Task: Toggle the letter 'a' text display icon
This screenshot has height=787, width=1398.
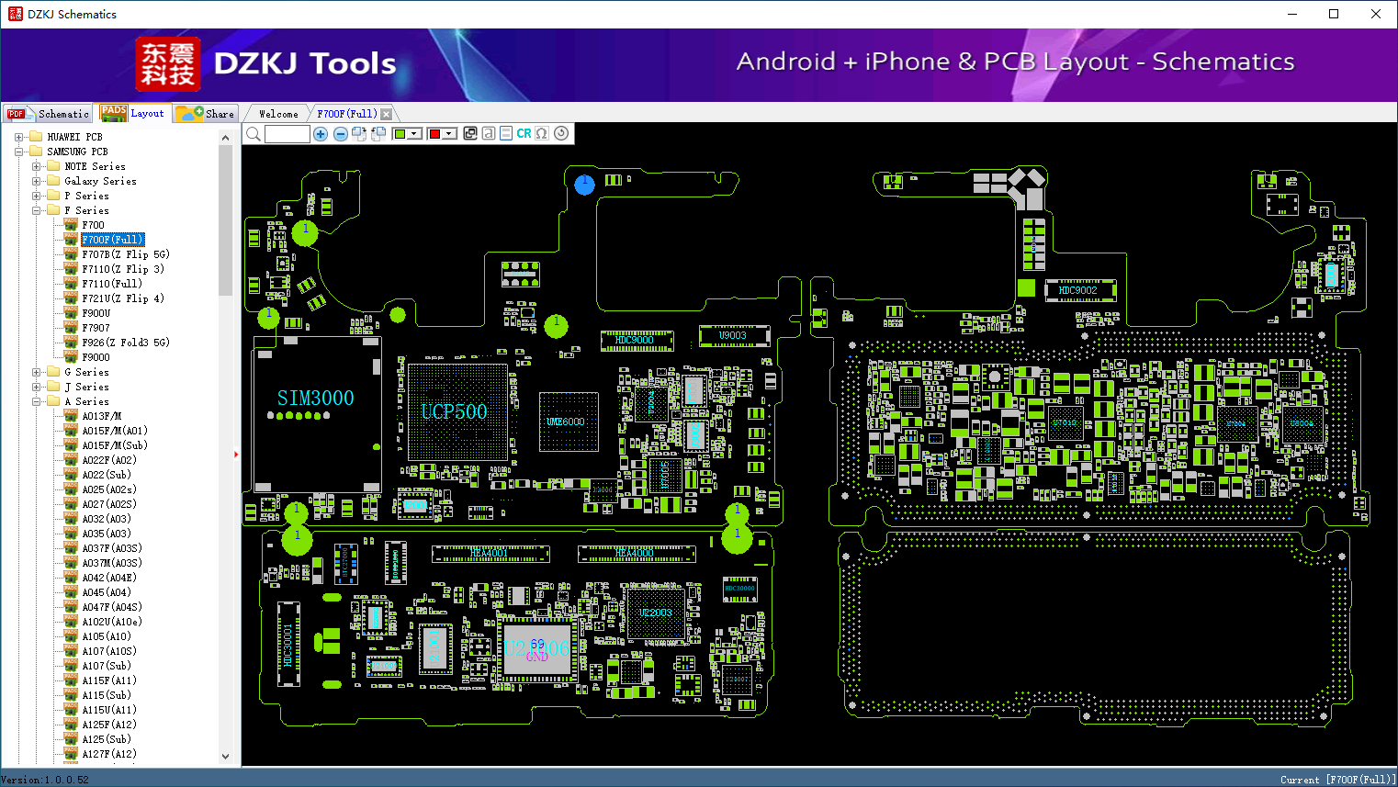Action: click(x=489, y=133)
